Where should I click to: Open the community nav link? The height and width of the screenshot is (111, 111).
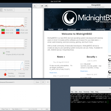click(x=100, y=29)
